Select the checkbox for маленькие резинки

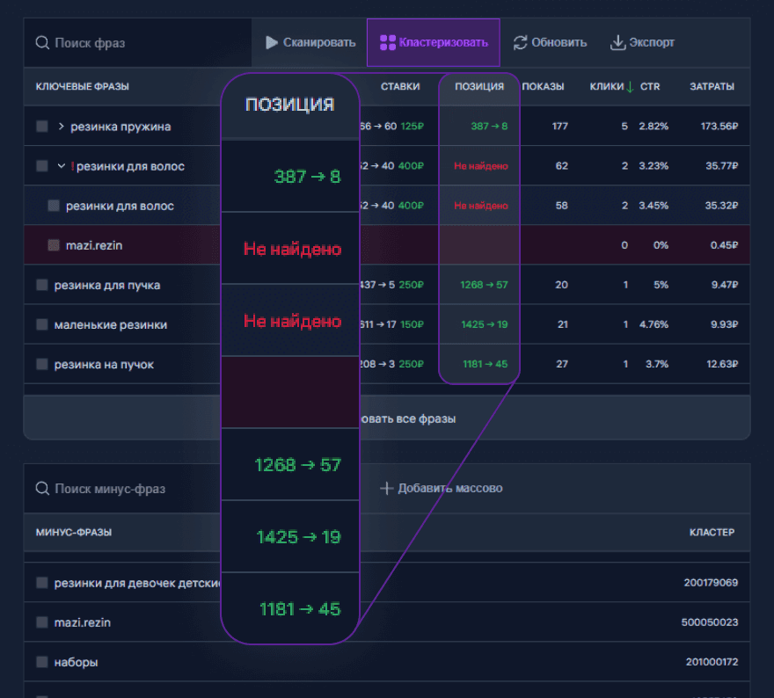[42, 324]
